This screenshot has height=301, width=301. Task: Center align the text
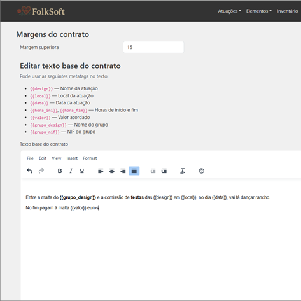pyautogui.click(x=112, y=171)
